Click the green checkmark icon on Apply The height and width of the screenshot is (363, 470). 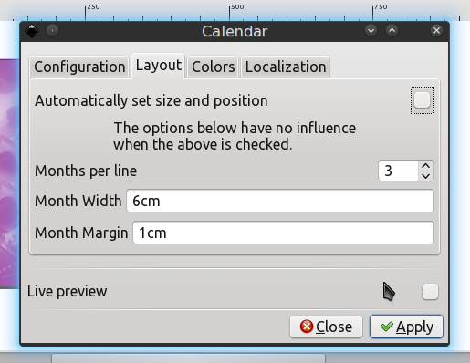[387, 327]
